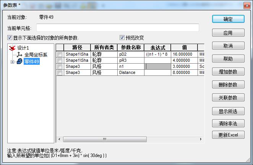Click the 表达式 column header

point(157,48)
